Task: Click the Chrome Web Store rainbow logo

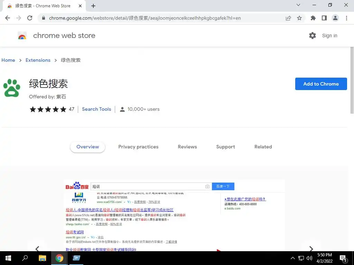Action: [22, 36]
